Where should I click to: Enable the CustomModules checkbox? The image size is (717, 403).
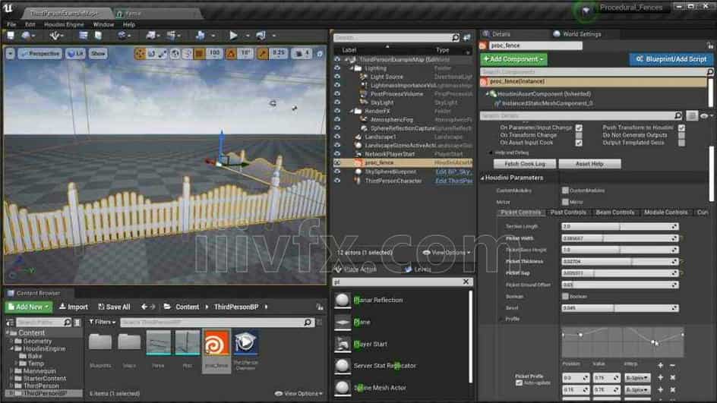(565, 190)
